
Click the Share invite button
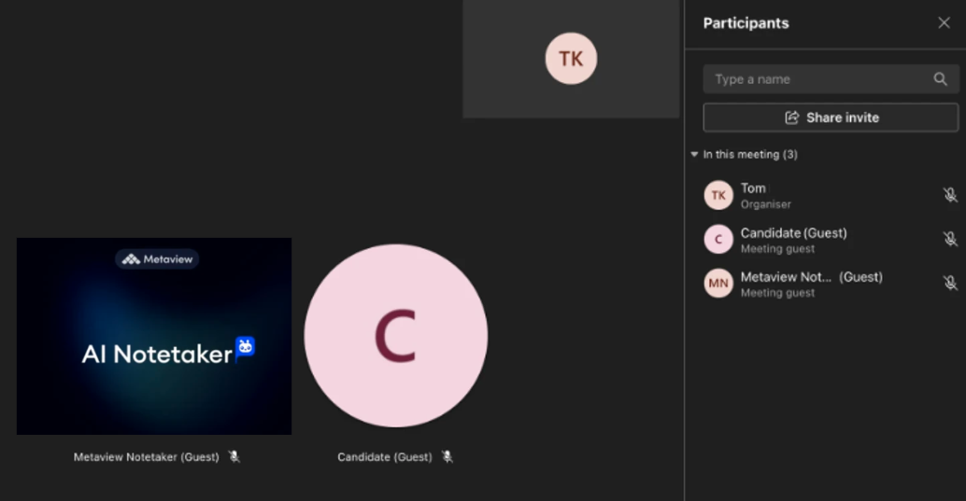(x=831, y=118)
